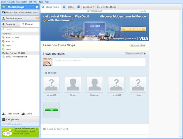Viewport: 183px width, 139px height.
Task: Open the Call phones dial pad icon
Action: (3, 119)
